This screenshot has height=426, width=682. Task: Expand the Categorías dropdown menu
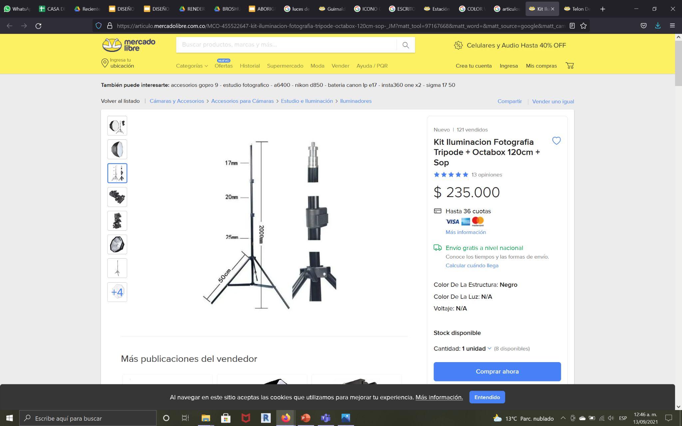[192, 66]
